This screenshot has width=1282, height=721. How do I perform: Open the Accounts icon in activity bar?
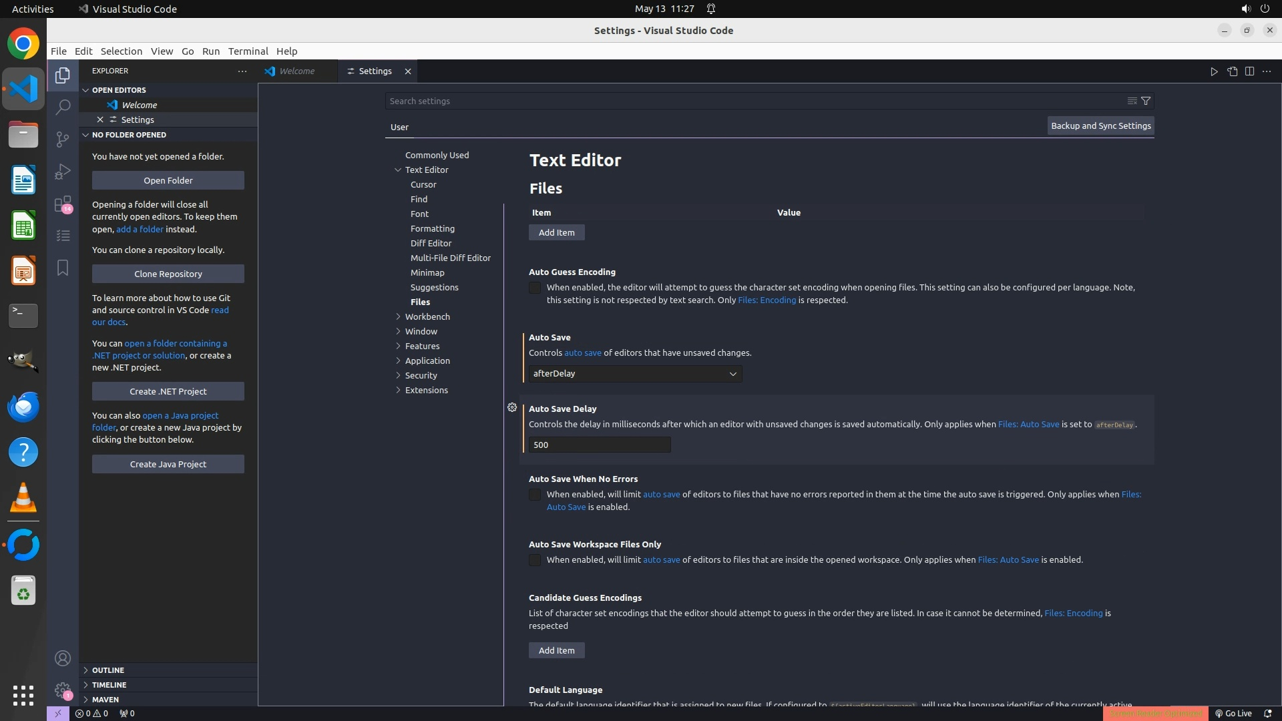click(63, 659)
